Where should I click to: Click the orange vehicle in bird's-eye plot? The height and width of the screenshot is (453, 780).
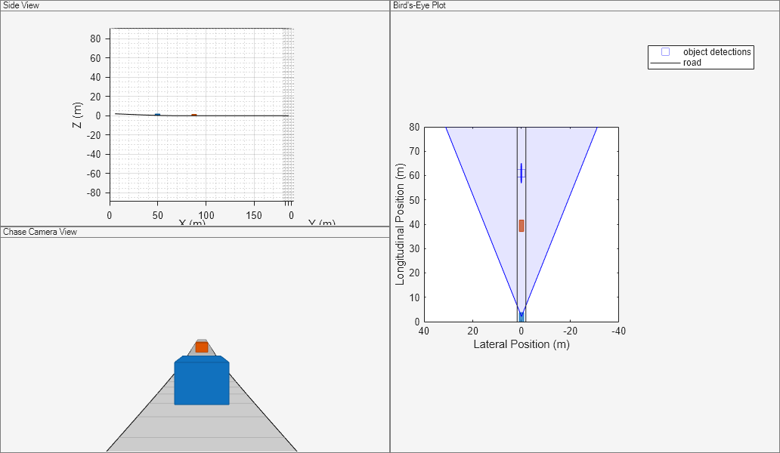(522, 226)
